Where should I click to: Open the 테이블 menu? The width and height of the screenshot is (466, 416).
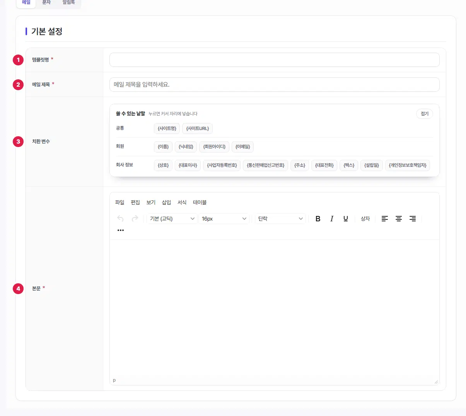200,202
